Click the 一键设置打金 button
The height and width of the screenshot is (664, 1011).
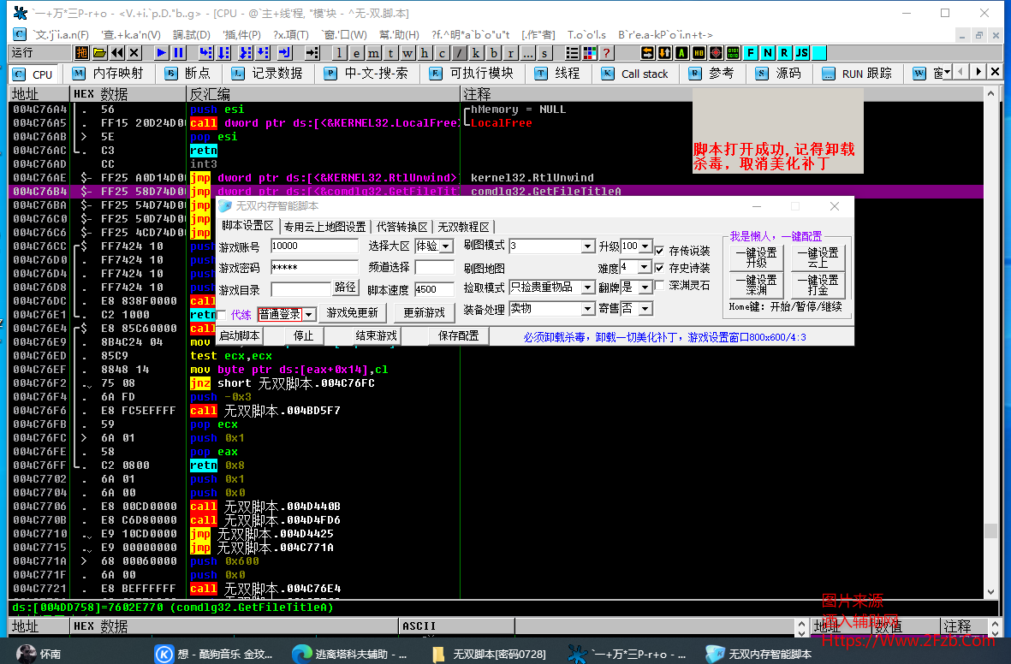[818, 287]
